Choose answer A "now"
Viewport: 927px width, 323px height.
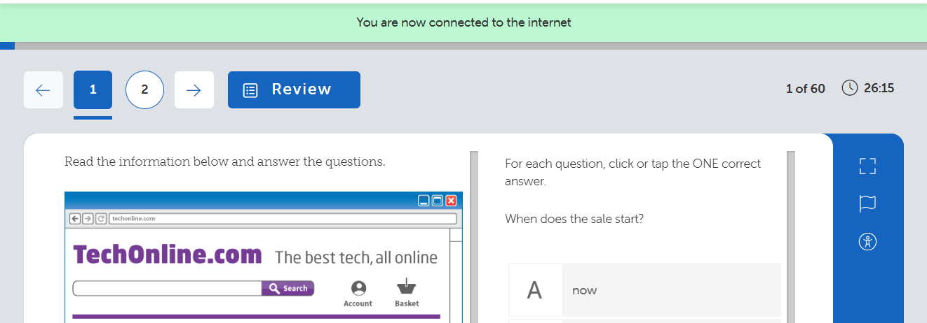(671, 290)
